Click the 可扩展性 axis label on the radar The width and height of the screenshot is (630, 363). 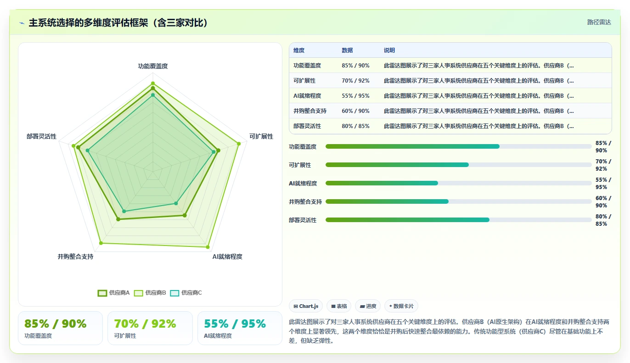(261, 136)
